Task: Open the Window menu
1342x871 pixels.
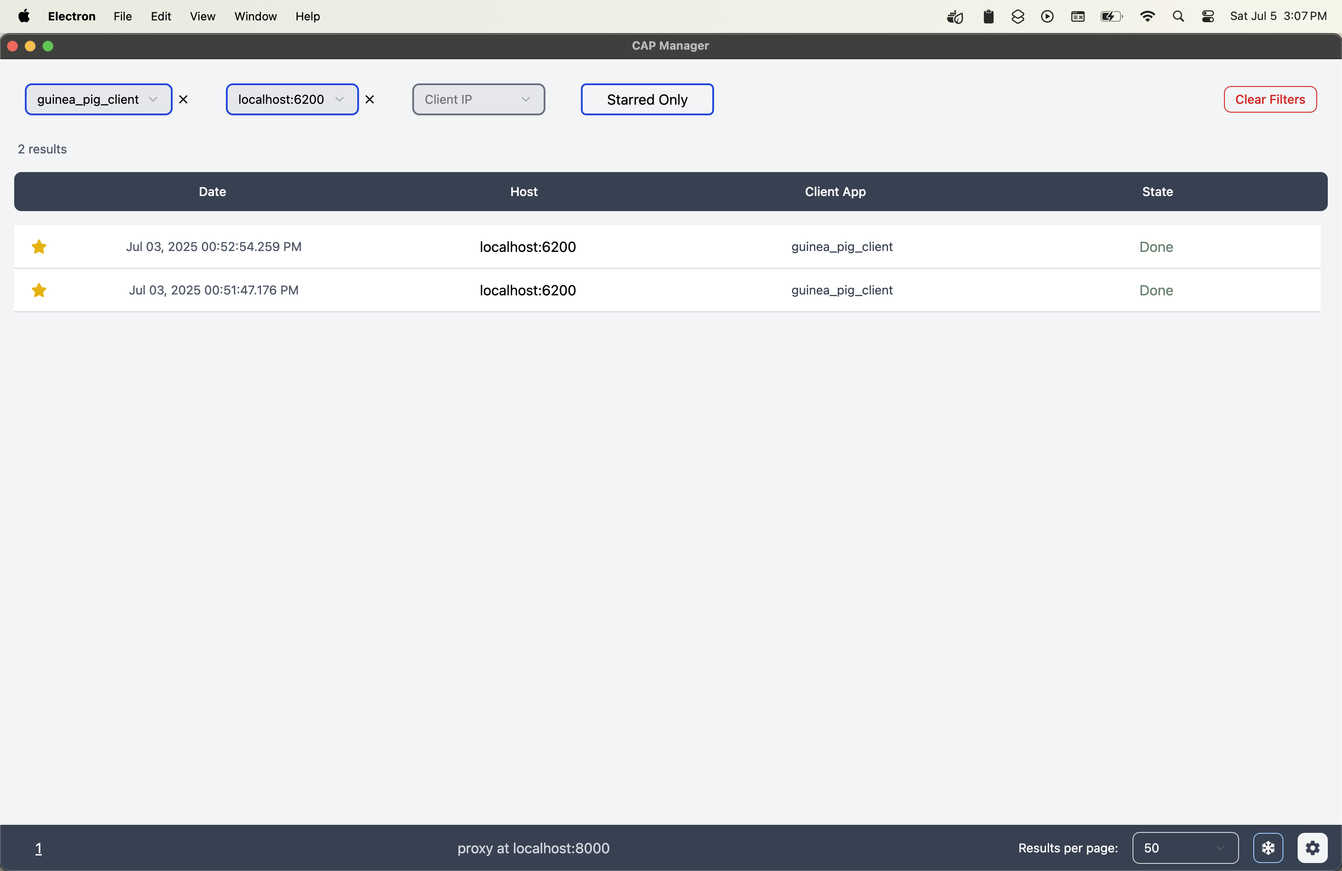Action: pyautogui.click(x=256, y=16)
